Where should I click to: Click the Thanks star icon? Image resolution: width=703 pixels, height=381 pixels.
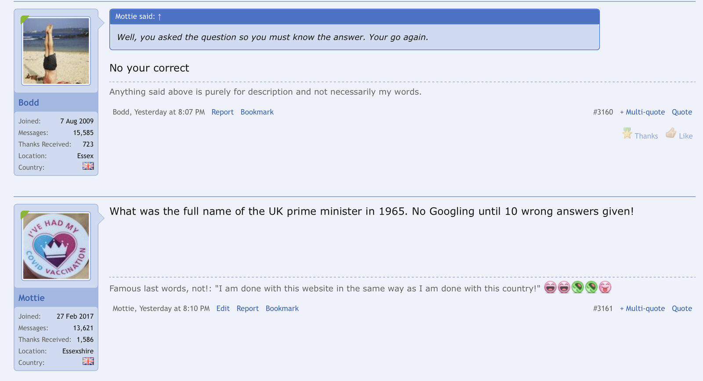click(x=627, y=133)
